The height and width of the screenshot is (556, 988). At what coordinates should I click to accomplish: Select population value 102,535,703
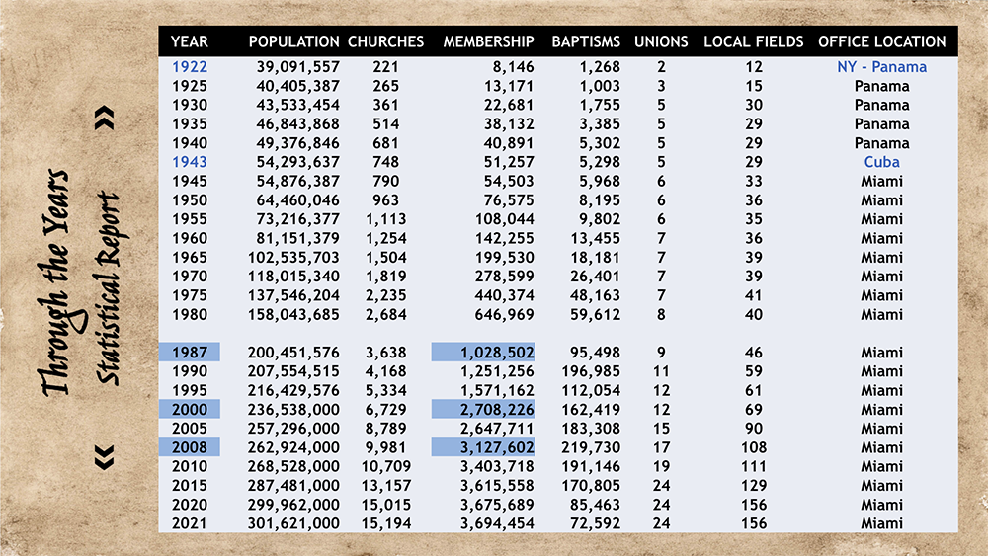click(x=293, y=257)
